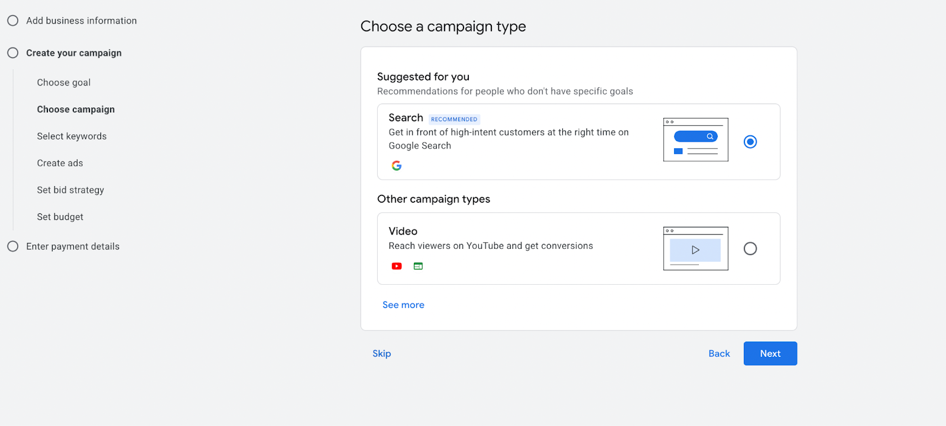This screenshot has height=426, width=946.
Task: Select the Select keywords step
Action: pos(72,136)
